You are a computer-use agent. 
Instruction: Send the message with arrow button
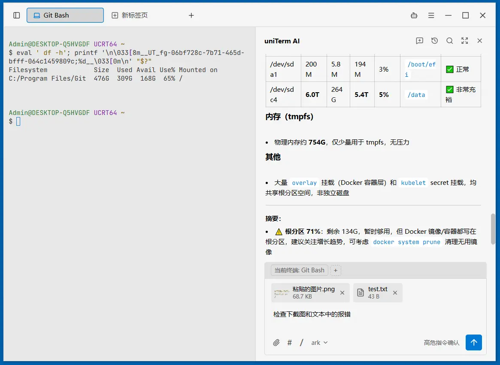tap(473, 342)
